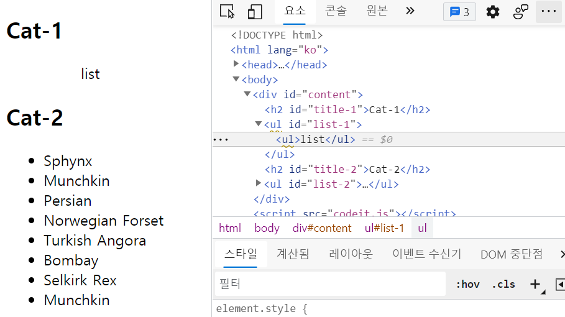Viewport: 565px width, 317px height.
Task: Toggle the computed styles sidebar icon
Action: point(560,284)
